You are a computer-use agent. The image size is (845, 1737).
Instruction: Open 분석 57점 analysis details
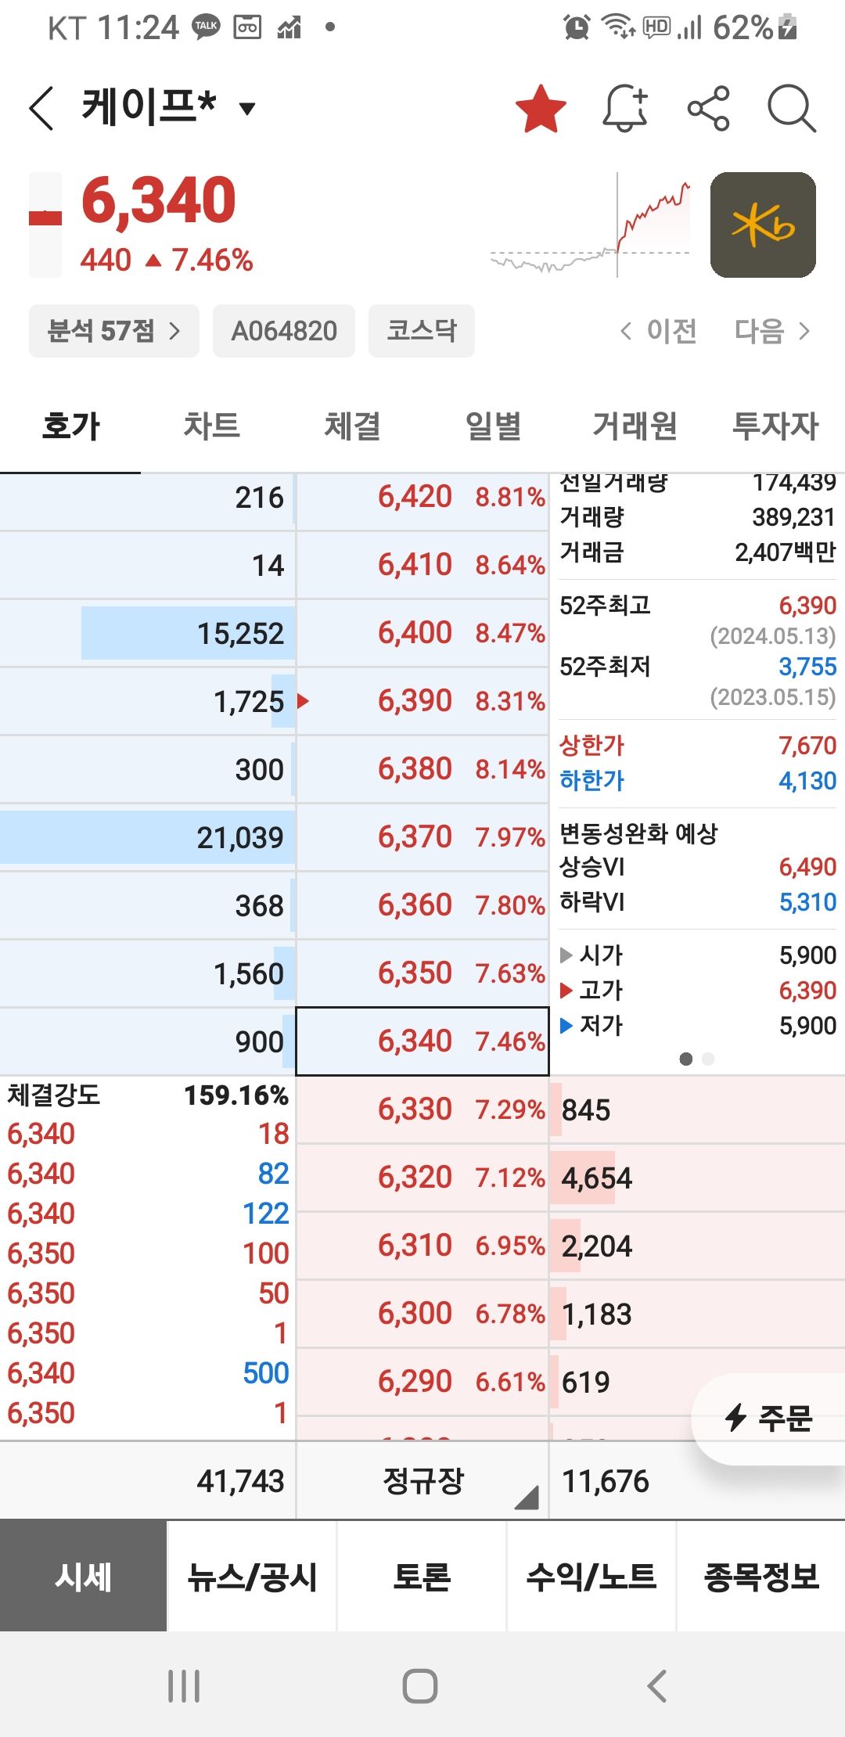click(x=113, y=330)
